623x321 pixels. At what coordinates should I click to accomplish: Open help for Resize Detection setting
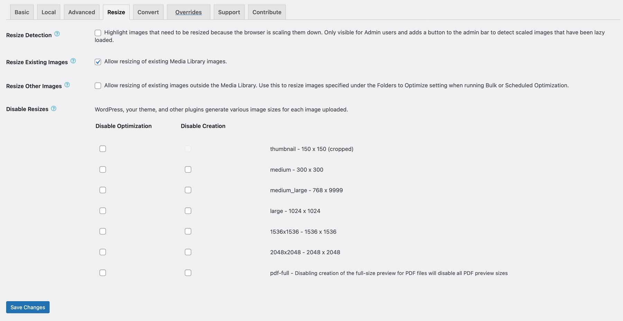58,34
